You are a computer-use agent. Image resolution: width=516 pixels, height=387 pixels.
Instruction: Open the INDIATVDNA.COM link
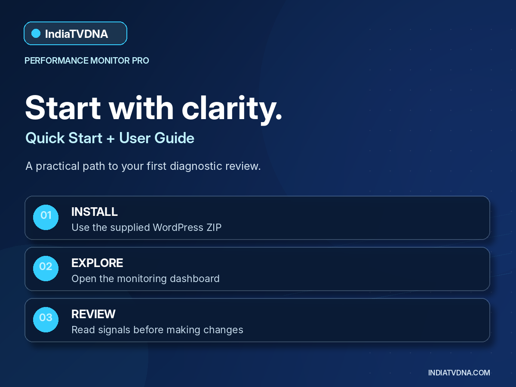pos(459,373)
